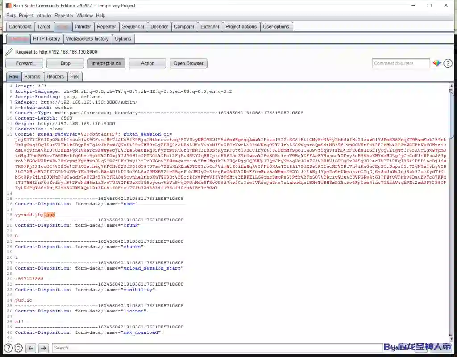Click the Origin header line

[x=65, y=123]
